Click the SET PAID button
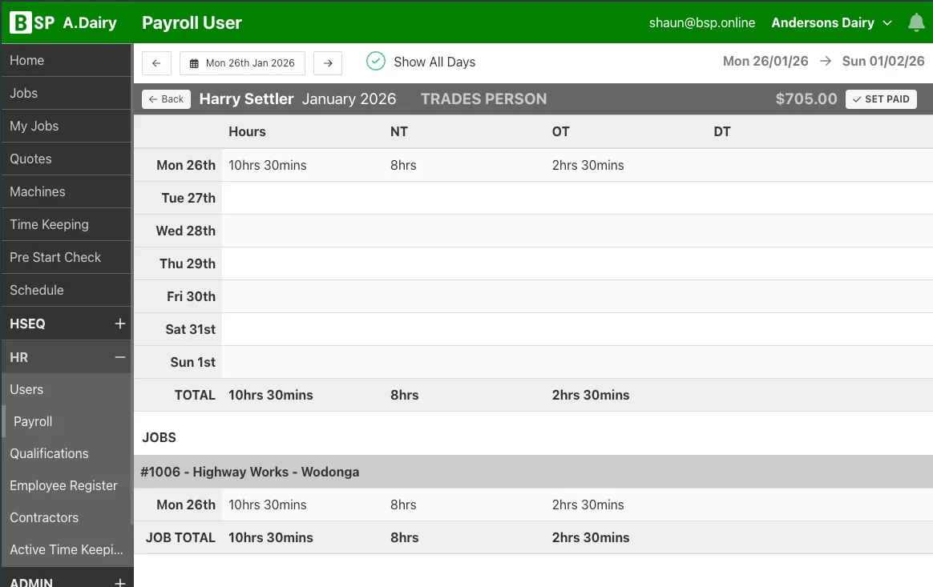The height and width of the screenshot is (587, 933). pos(881,99)
